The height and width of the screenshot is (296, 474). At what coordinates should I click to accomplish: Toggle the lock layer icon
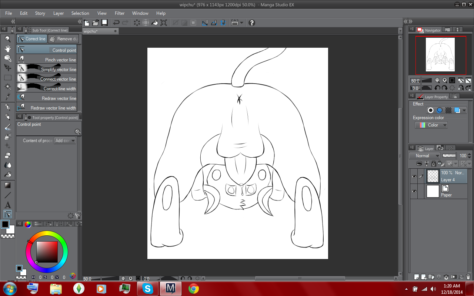(x=433, y=163)
